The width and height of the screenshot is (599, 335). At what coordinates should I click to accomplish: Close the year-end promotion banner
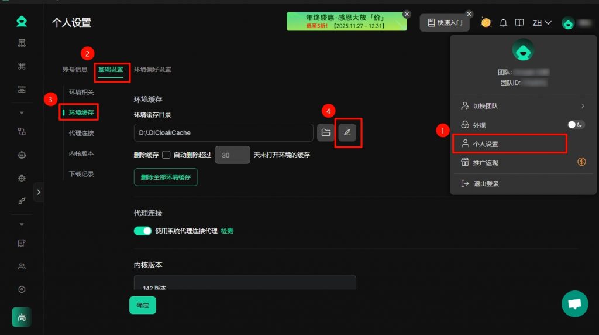point(407,14)
